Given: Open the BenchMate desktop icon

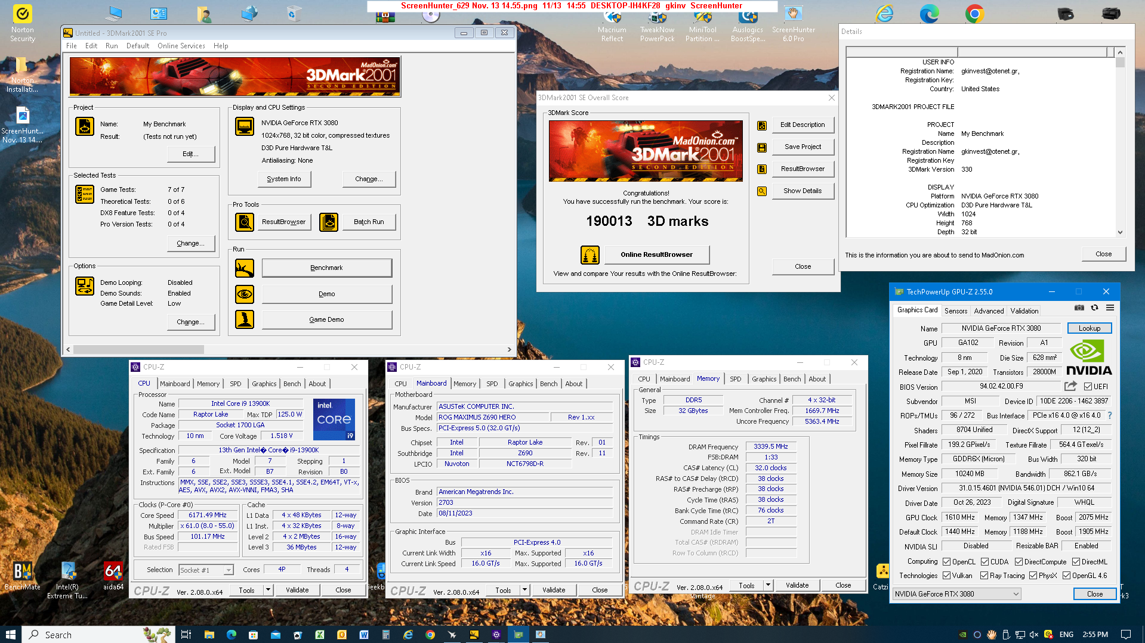Looking at the screenshot, I should [x=23, y=576].
